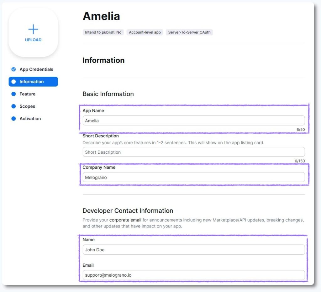Open the App Credentials section
The width and height of the screenshot is (321, 292).
coord(36,69)
